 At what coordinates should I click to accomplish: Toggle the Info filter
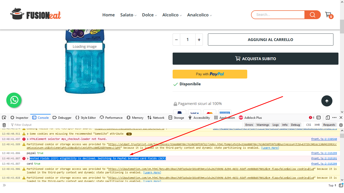pos(285,125)
